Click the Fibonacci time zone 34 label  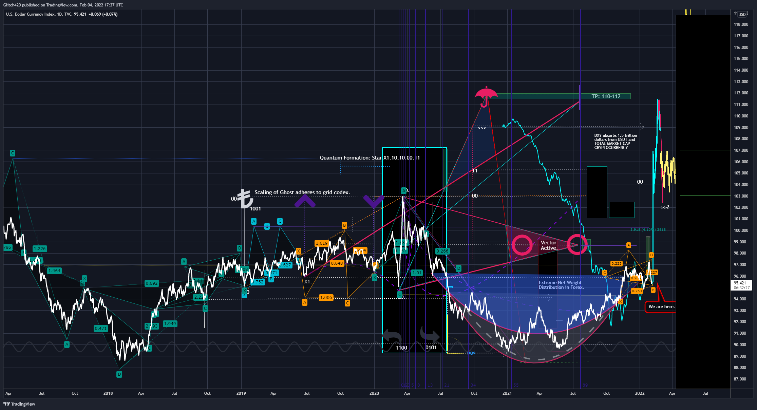(473, 385)
